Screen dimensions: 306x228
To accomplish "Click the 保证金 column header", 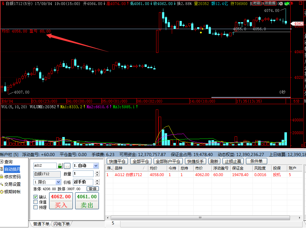I will click(242, 168).
